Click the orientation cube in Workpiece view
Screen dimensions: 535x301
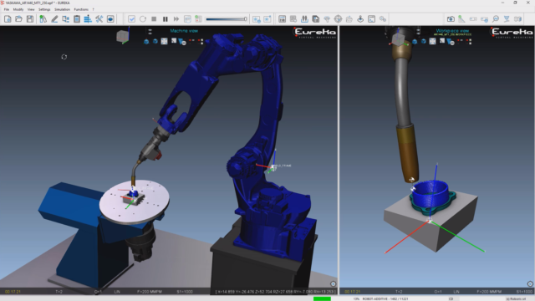[398, 39]
